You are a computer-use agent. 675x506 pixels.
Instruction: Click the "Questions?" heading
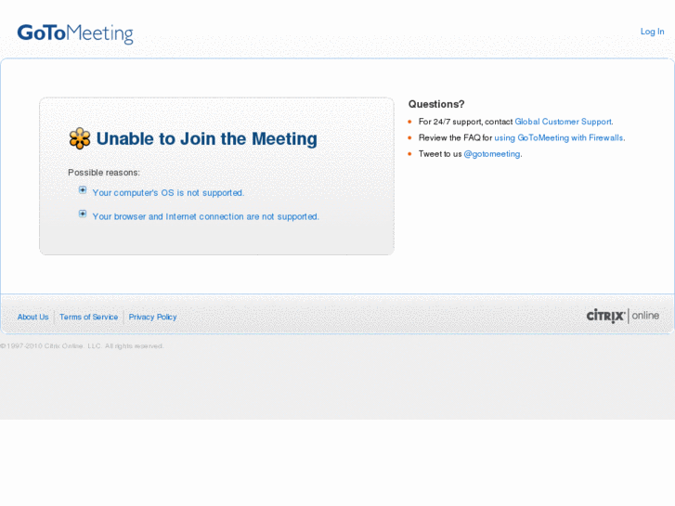[436, 104]
